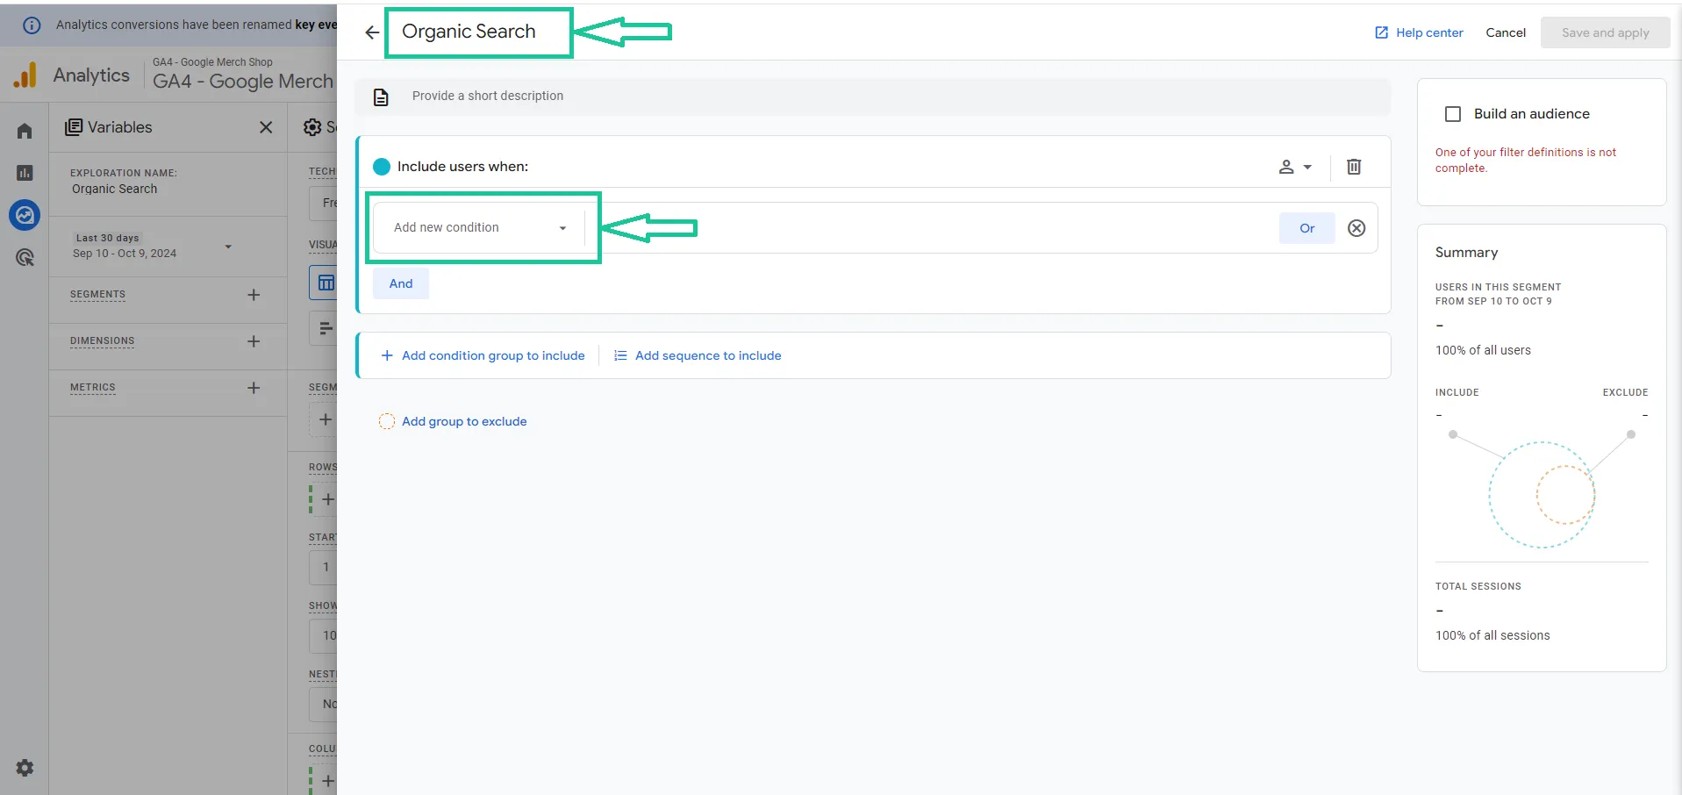The image size is (1682, 795).
Task: Go back with the left arrow icon
Action: (372, 32)
